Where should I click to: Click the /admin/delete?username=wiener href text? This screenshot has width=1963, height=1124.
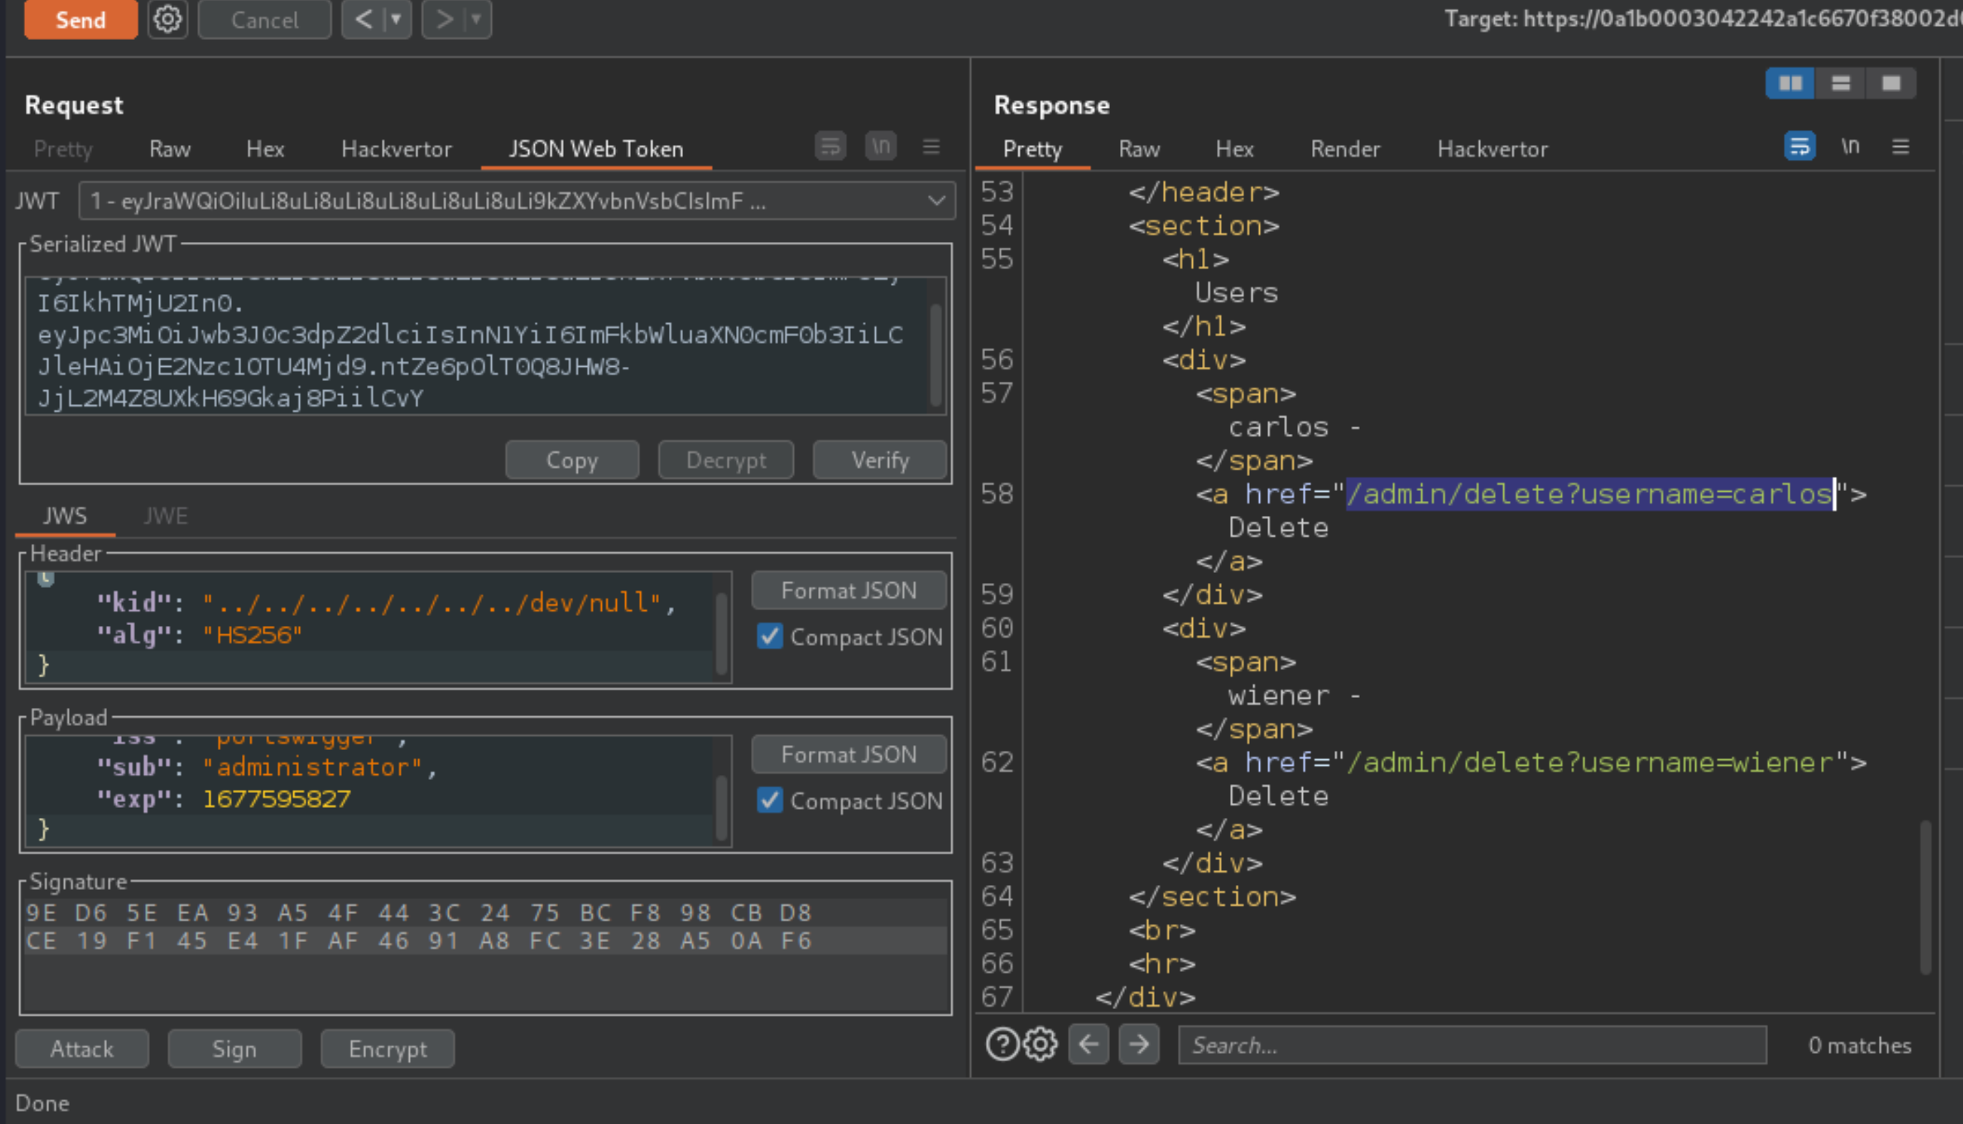click(x=1590, y=763)
